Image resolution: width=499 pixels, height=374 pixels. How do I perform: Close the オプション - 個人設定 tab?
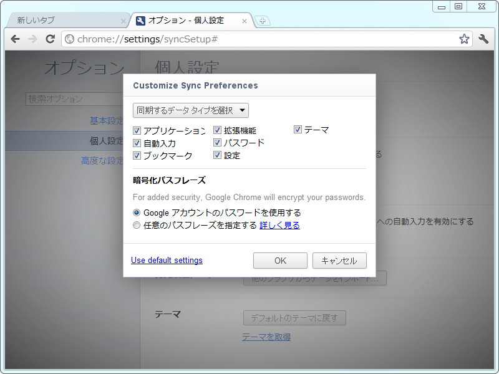pos(244,21)
